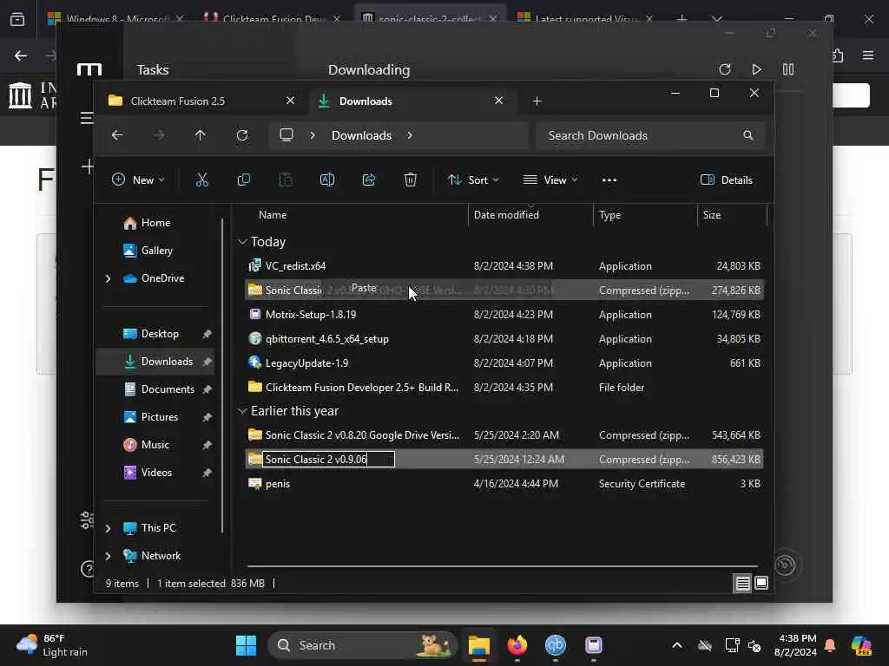889x666 pixels.
Task: Resume all tasks in Motrix
Action: pyautogui.click(x=756, y=69)
